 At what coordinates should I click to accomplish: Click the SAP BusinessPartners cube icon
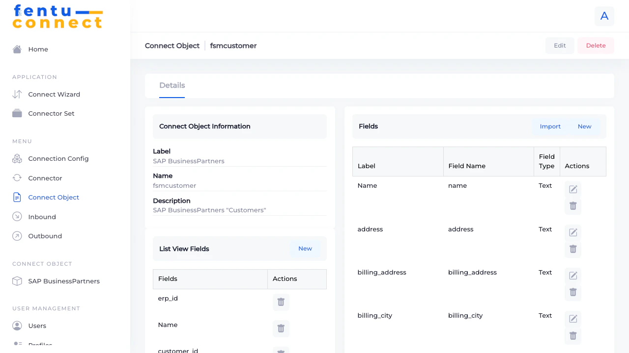[x=17, y=281]
